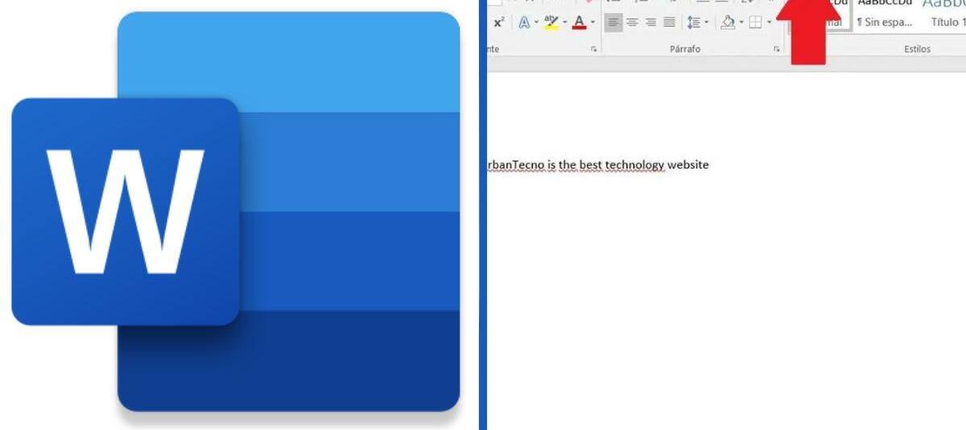This screenshot has width=966, height=430.
Task: Center the paragraph text
Action: pyautogui.click(x=632, y=23)
